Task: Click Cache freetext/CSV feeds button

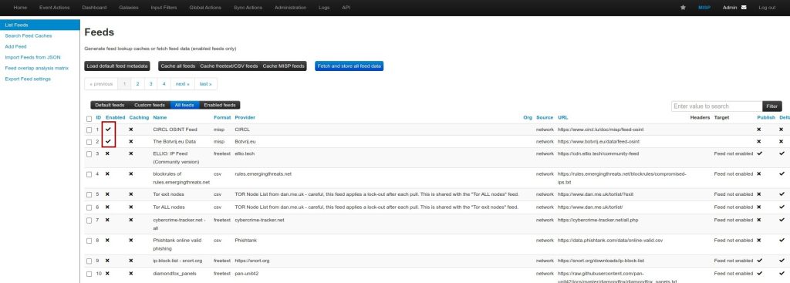Action: pos(228,66)
